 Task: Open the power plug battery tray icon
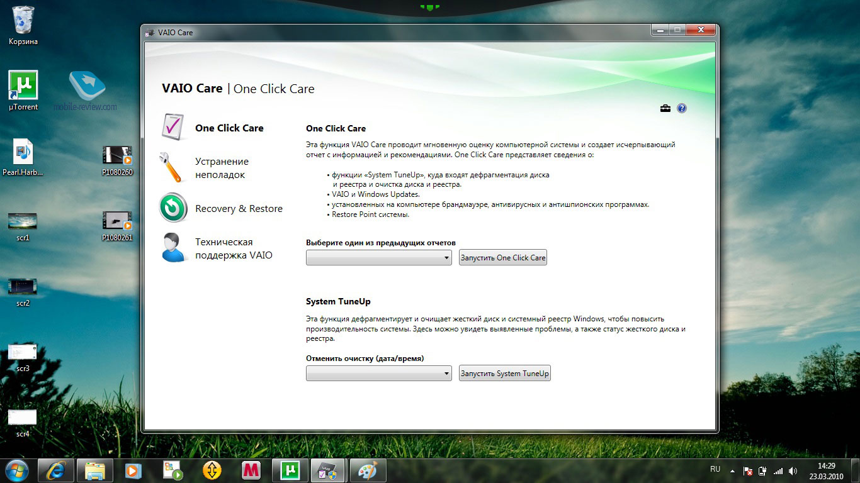[x=763, y=470]
